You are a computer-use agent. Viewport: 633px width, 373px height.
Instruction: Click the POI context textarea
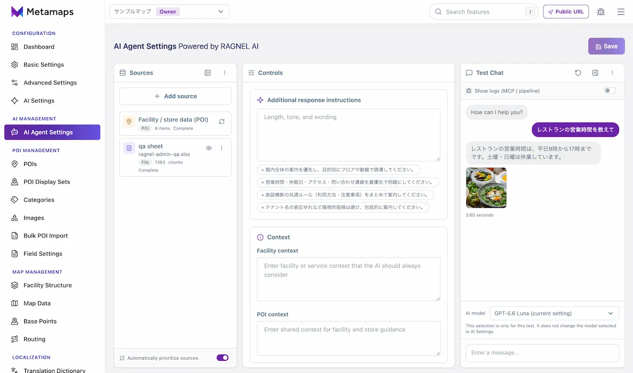point(349,339)
